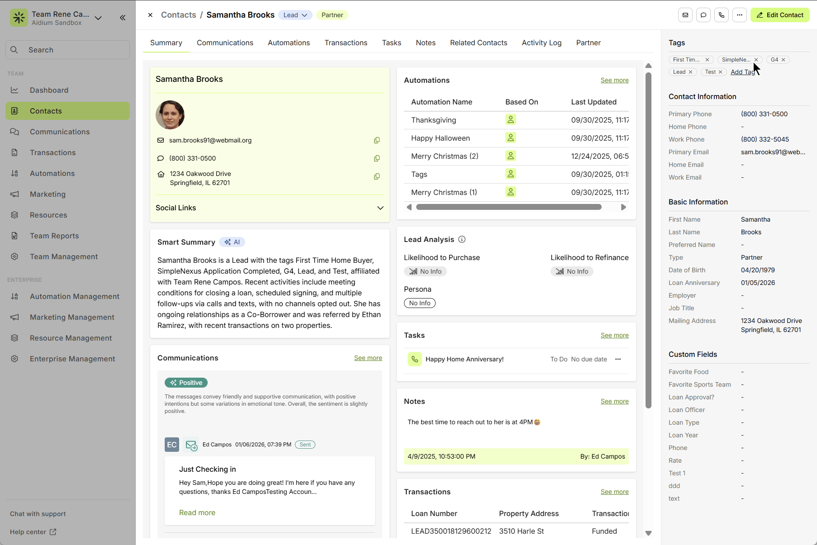Open the Lead status dropdown
817x545 pixels.
pos(295,15)
